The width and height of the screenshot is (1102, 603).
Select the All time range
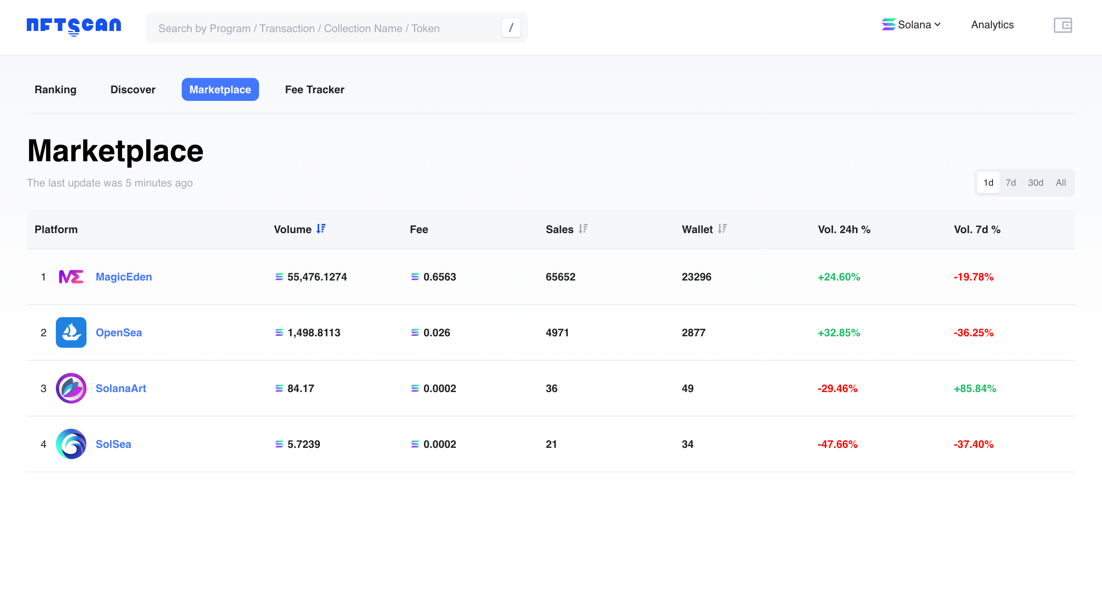(1061, 183)
